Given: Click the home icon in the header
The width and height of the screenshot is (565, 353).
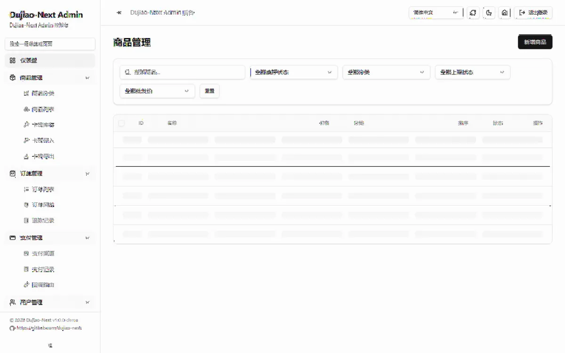Looking at the screenshot, I should pos(504,13).
